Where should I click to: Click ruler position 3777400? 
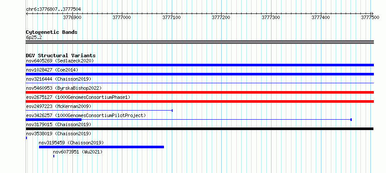321,17
